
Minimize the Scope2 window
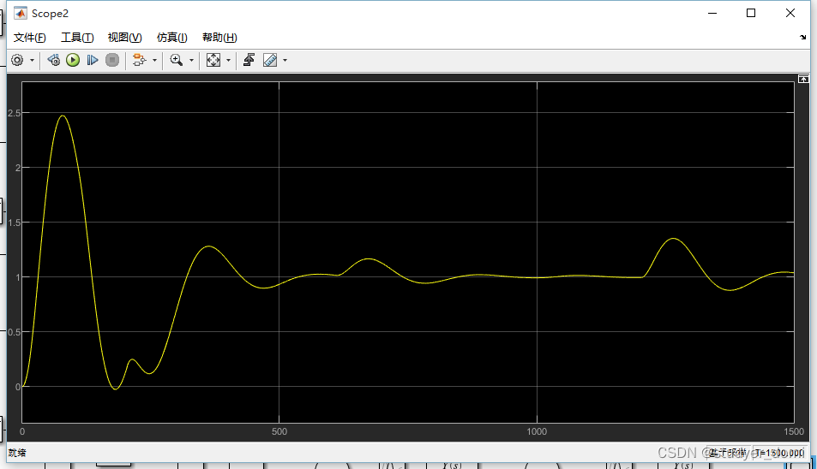click(x=712, y=13)
